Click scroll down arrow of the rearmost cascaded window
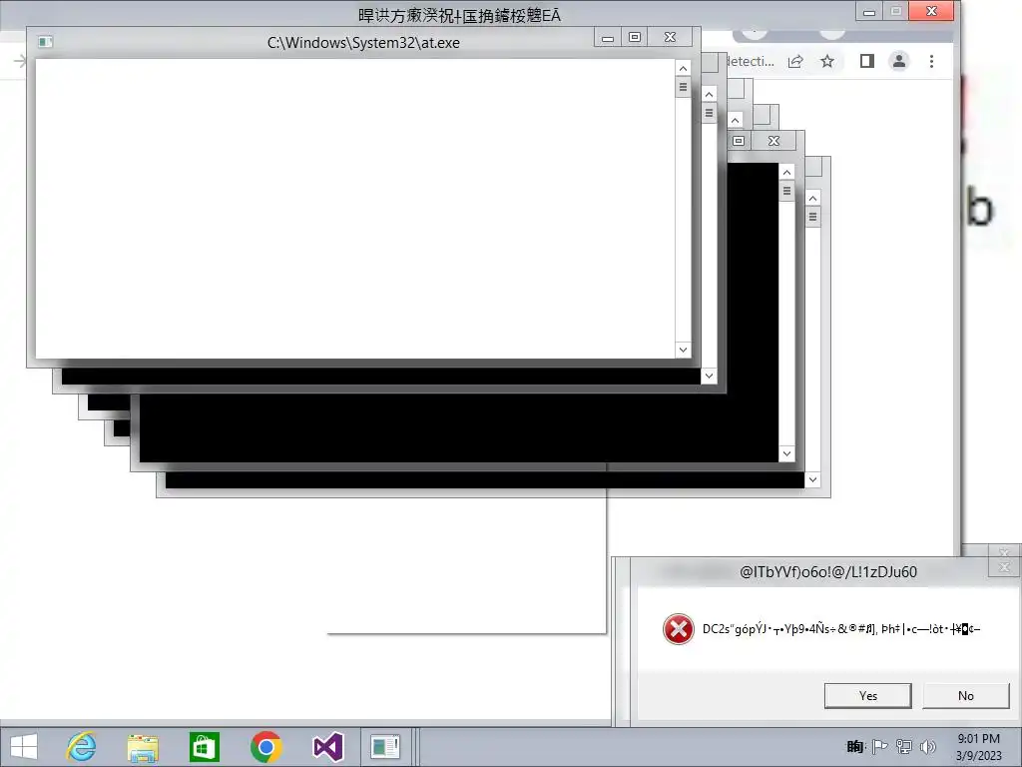 [x=812, y=480]
